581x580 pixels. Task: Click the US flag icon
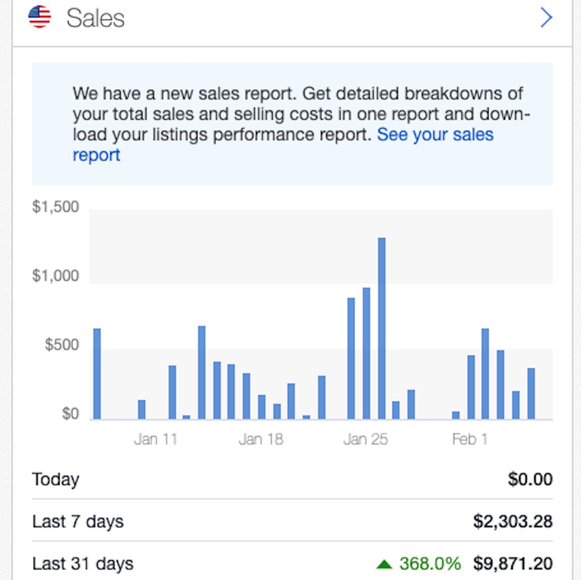39,17
